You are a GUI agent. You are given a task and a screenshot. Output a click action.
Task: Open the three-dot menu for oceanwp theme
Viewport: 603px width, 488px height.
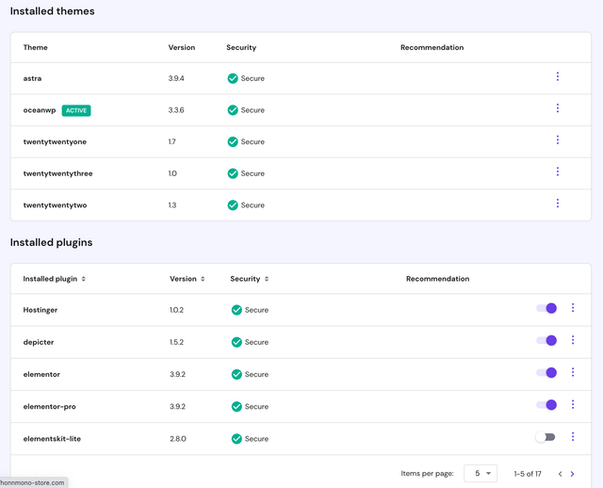coord(557,108)
